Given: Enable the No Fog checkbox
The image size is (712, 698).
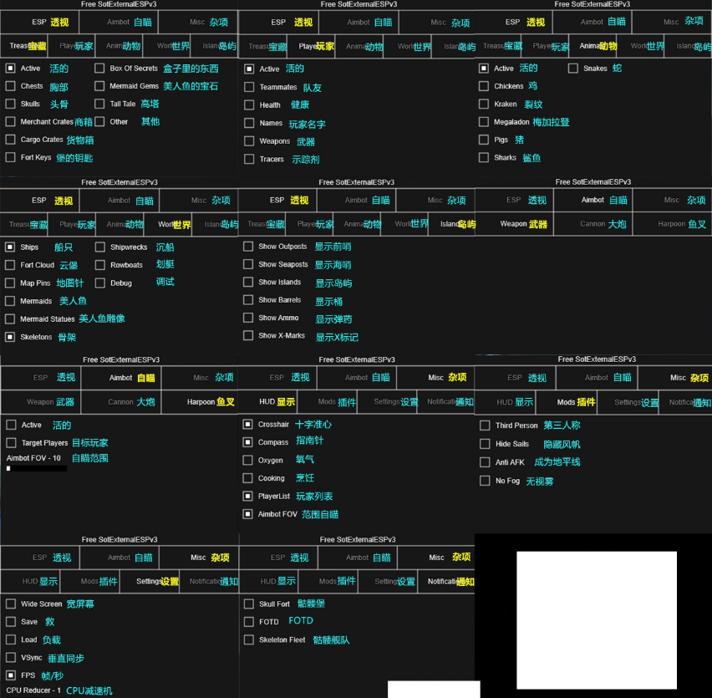Looking at the screenshot, I should (485, 481).
